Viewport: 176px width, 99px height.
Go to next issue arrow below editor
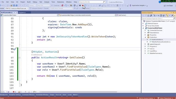29,92
